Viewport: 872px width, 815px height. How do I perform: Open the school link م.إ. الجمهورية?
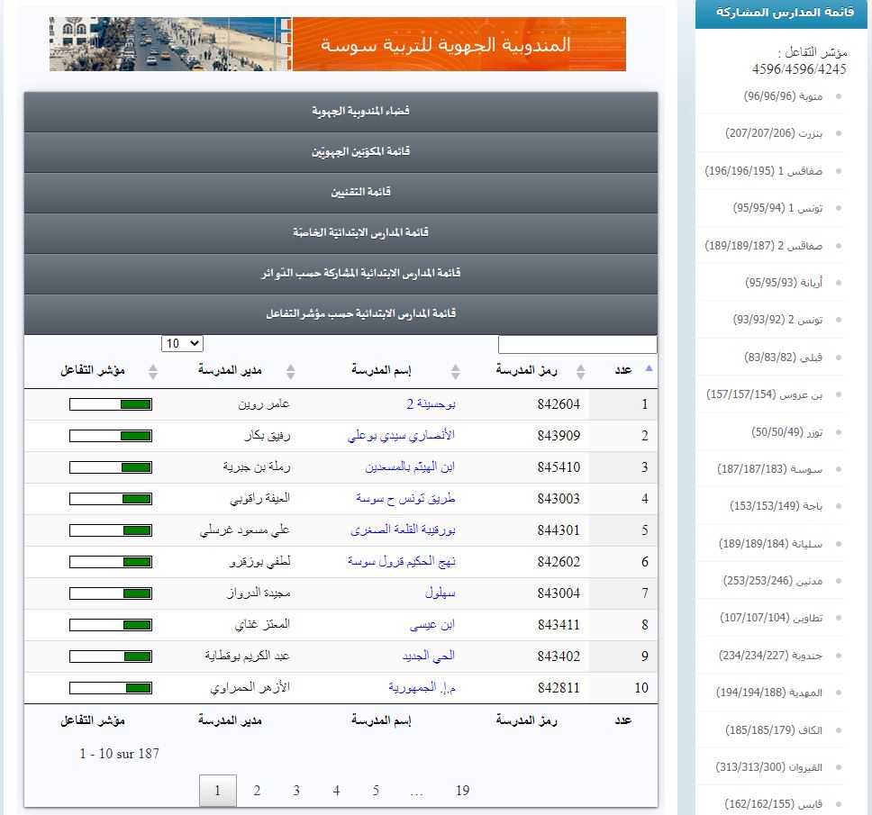pyautogui.click(x=422, y=688)
